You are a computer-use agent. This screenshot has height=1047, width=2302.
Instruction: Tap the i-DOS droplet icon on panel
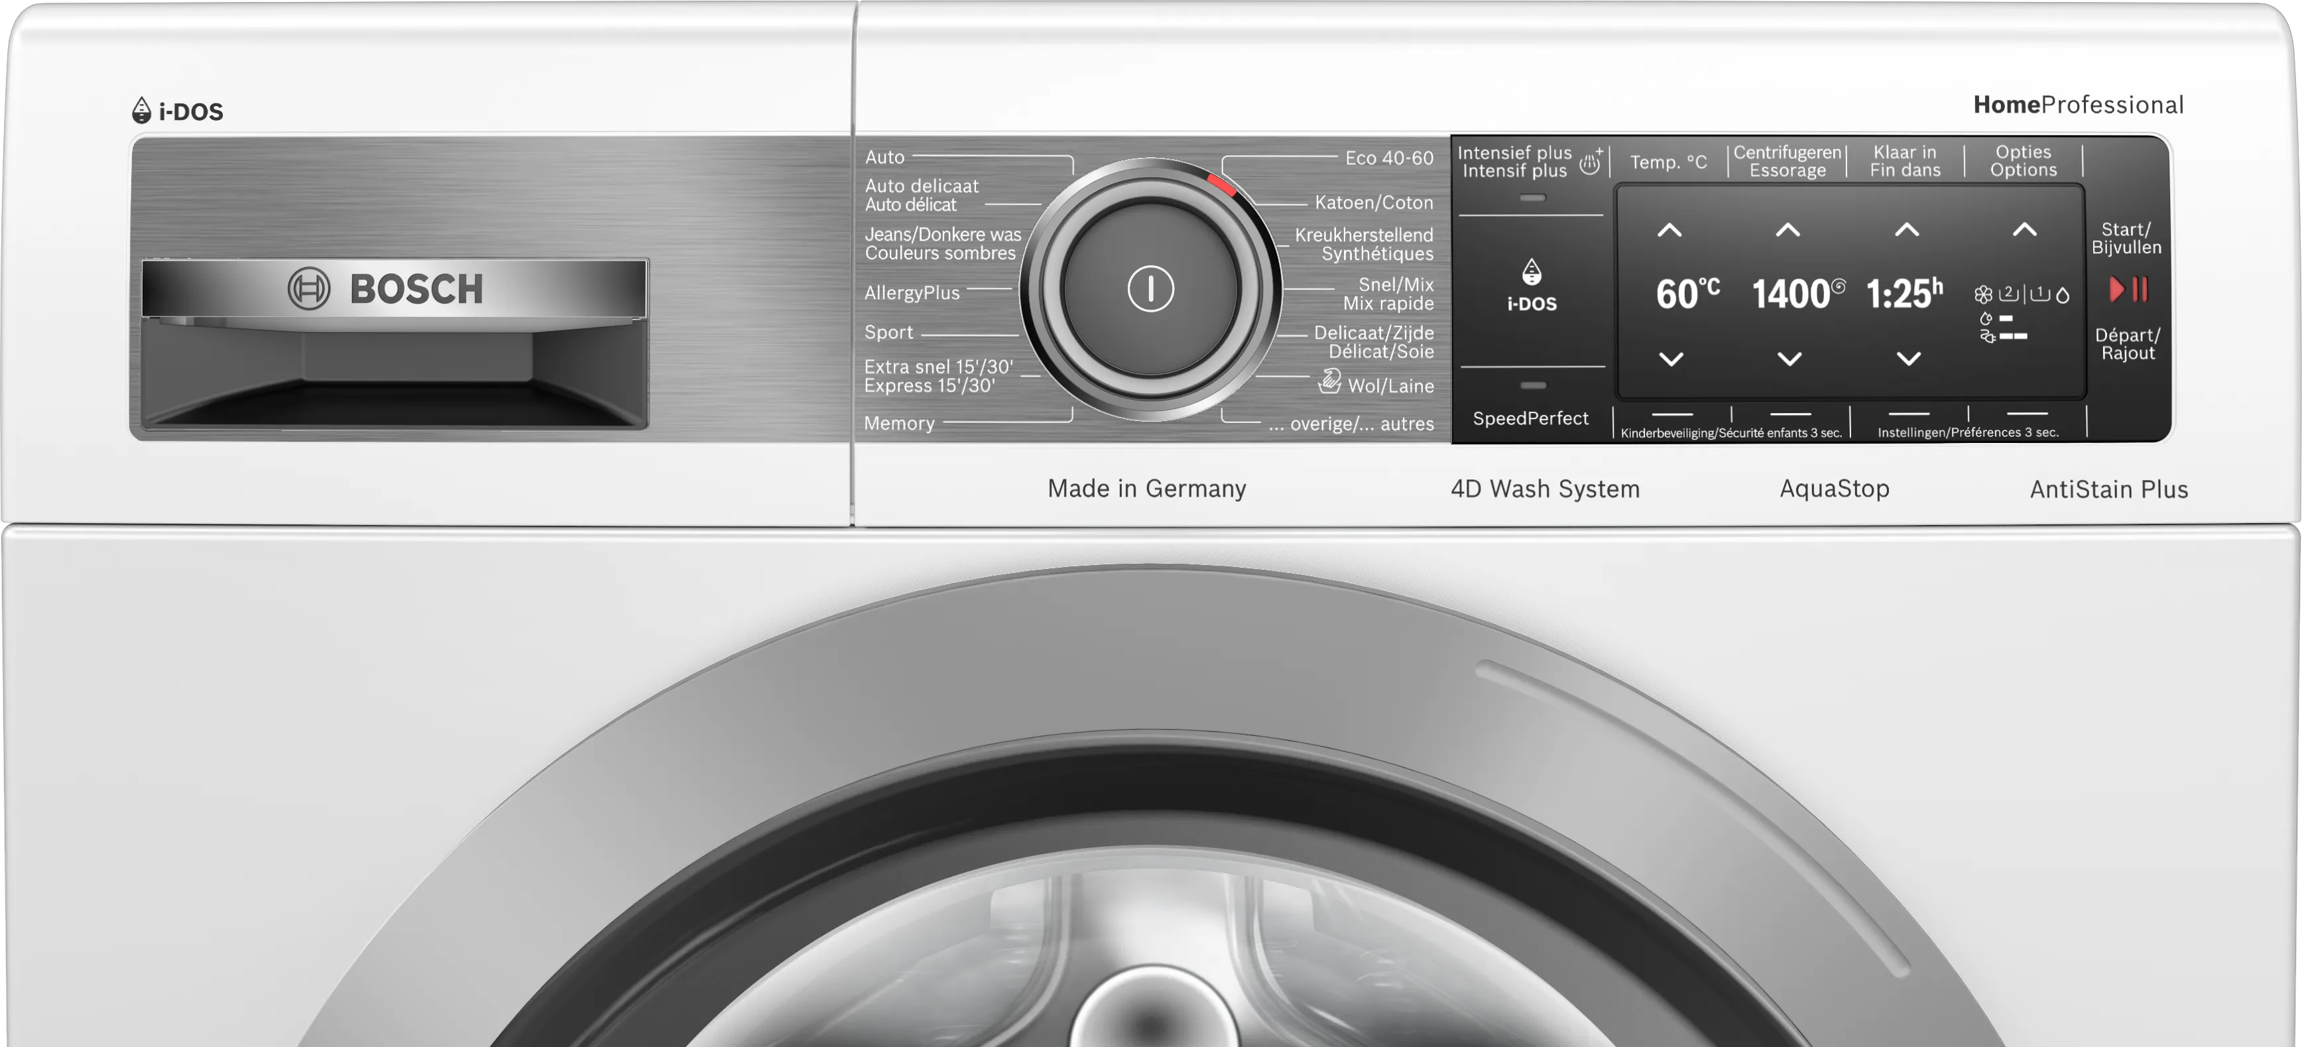[x=1532, y=272]
